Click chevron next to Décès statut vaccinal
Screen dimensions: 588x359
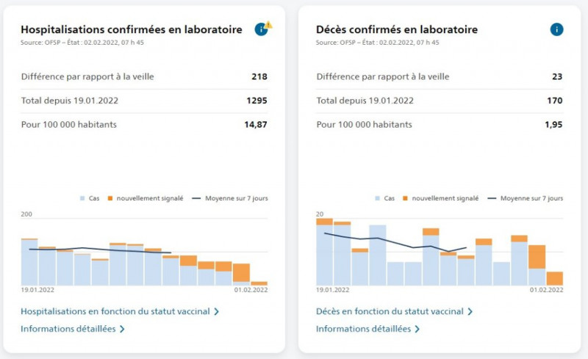pos(470,311)
